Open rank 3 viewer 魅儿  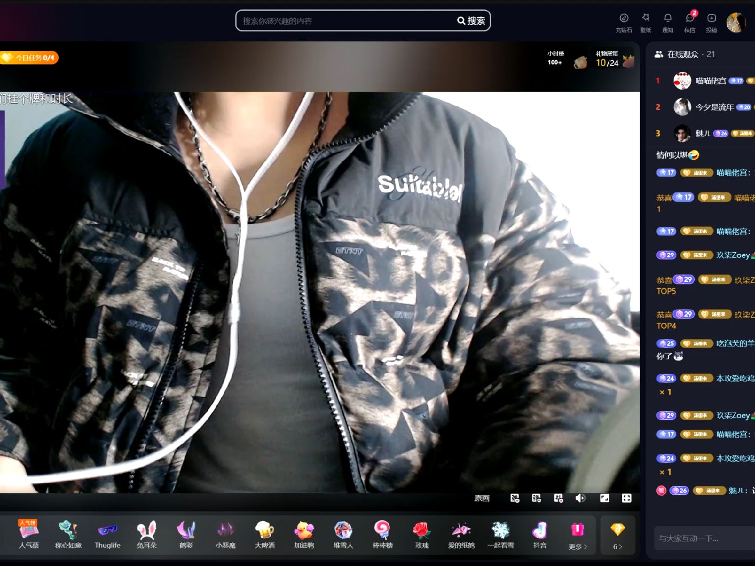point(705,133)
